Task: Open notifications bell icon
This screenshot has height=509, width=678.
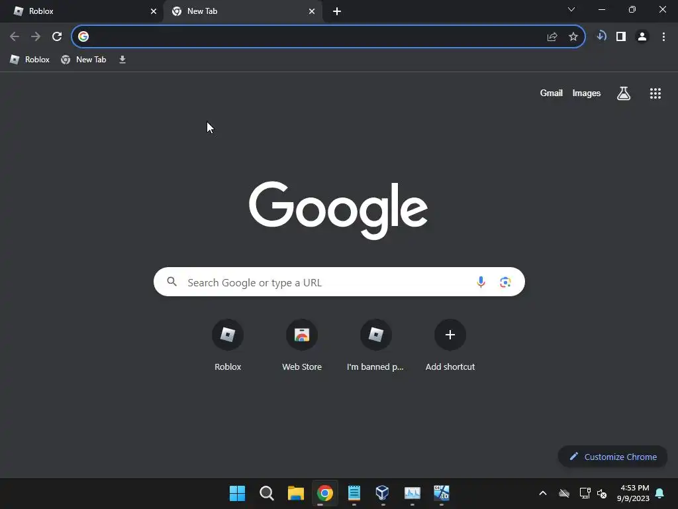Action: (659, 493)
